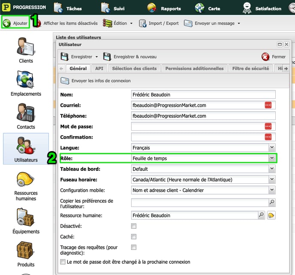Open the Tableau de bord dropdown

[x=272, y=169]
